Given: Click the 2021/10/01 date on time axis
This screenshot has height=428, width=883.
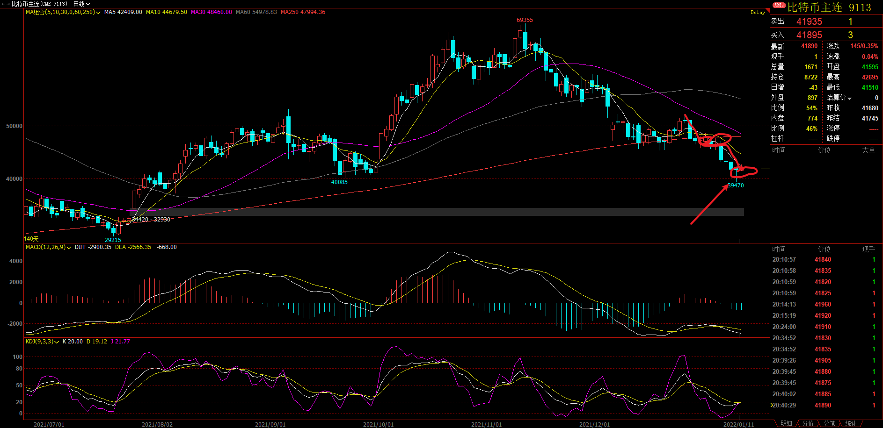Looking at the screenshot, I should pos(378,424).
